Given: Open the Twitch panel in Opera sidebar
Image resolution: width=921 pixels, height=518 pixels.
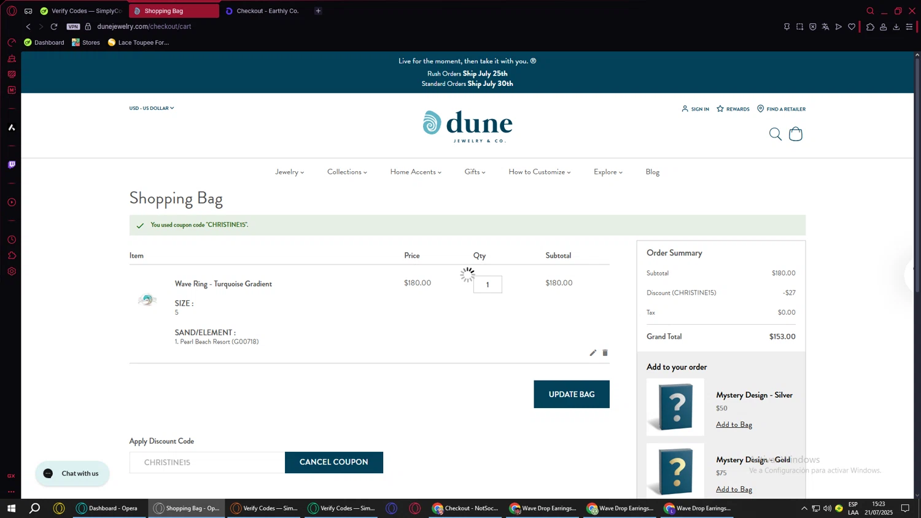Looking at the screenshot, I should point(12,164).
